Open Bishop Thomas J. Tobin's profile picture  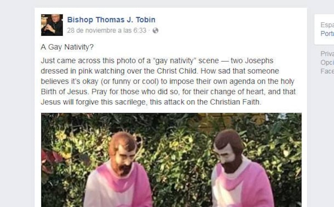[x=52, y=25]
